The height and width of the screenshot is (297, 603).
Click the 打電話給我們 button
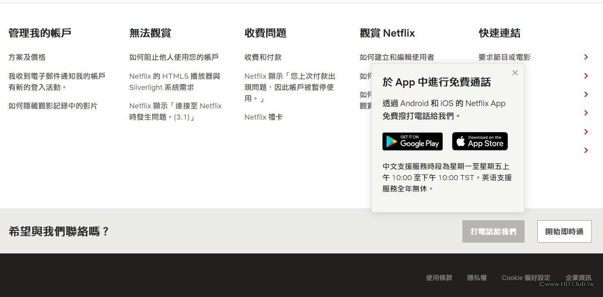pyautogui.click(x=493, y=231)
